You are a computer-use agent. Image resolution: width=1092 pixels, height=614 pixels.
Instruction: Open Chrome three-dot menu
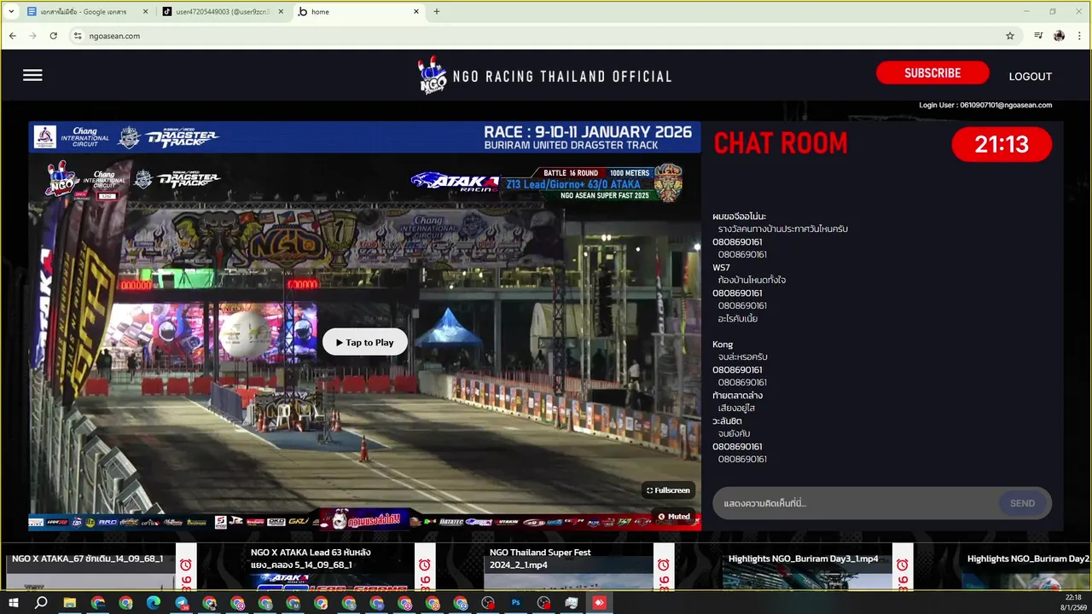coord(1080,36)
